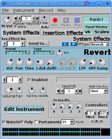Toggle the NRPN checkbox
The image size is (112, 139).
pos(16,27)
